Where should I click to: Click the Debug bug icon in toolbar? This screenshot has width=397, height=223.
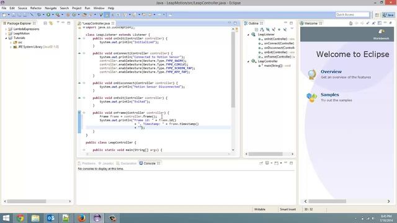(39, 15)
